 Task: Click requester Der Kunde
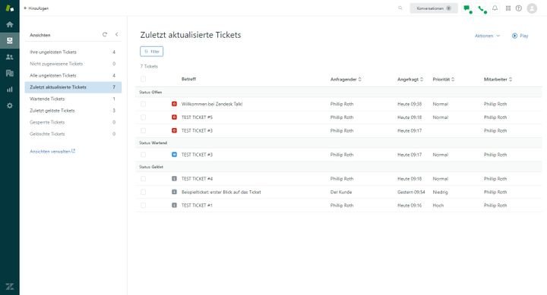point(341,192)
